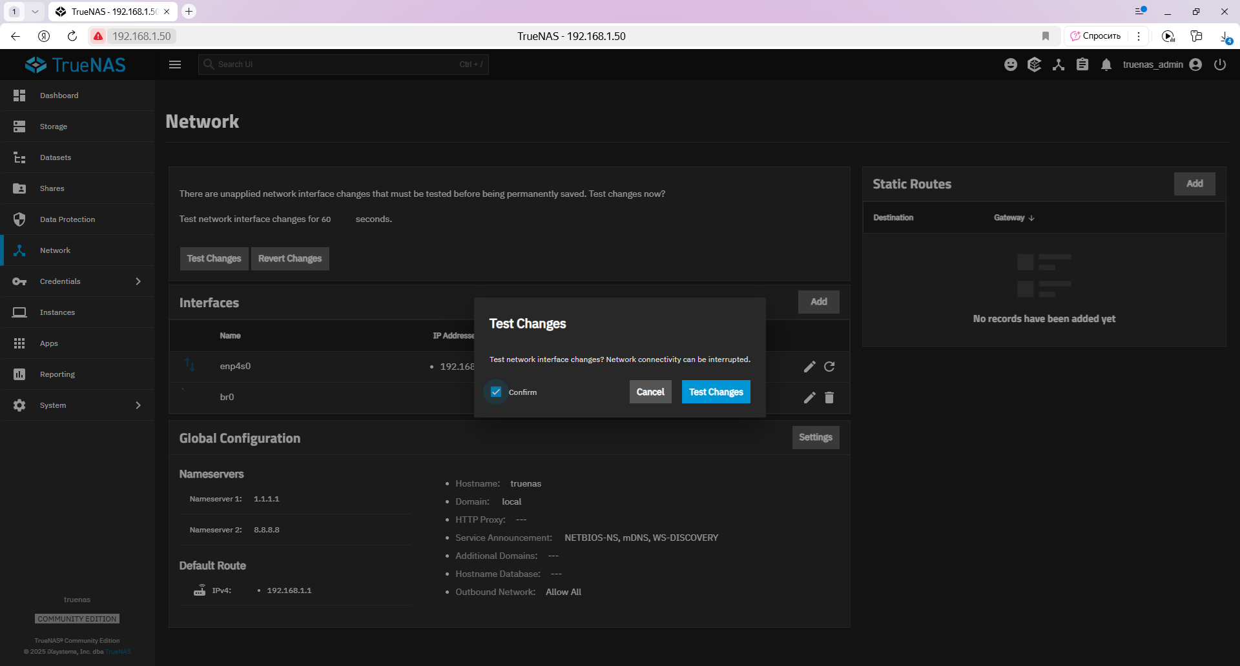Viewport: 1240px width, 666px height.
Task: Expand the System submenu chevron
Action: [x=138, y=405]
